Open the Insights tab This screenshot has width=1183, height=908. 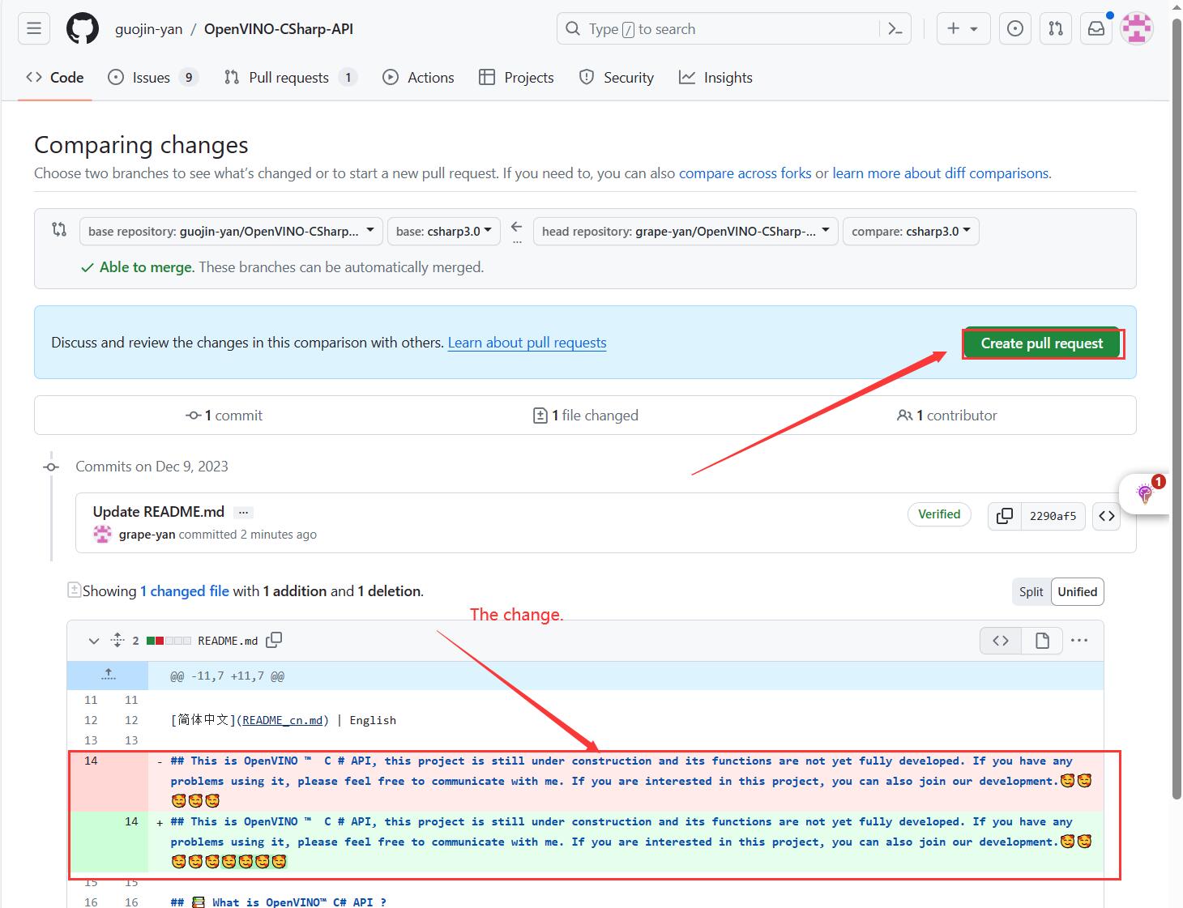(716, 78)
